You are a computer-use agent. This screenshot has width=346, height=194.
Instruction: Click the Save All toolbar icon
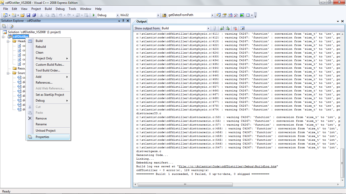pyautogui.click(x=34, y=15)
